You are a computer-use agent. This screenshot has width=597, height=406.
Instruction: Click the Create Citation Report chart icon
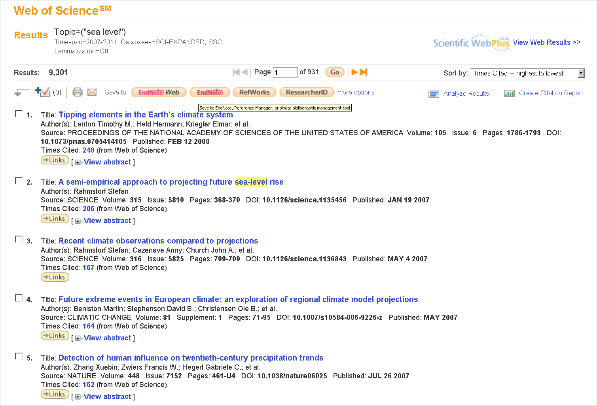click(x=509, y=93)
